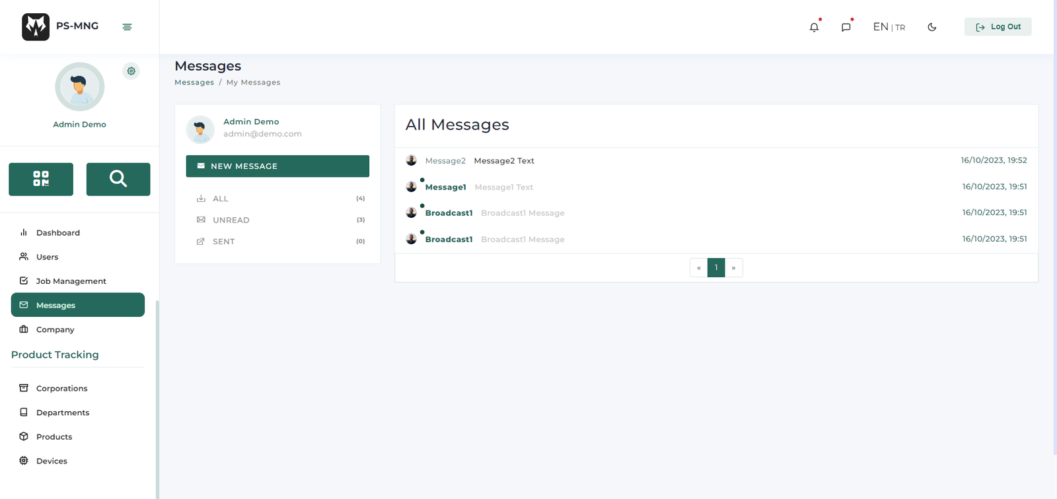
Task: Open the chat messages icon in header
Action: tap(846, 27)
